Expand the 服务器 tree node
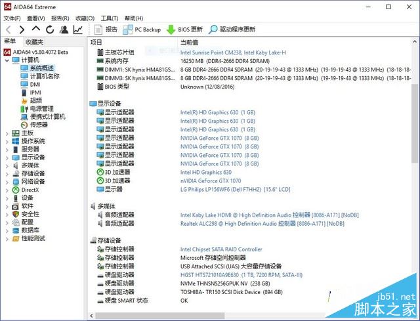The image size is (420, 321). point(7,149)
